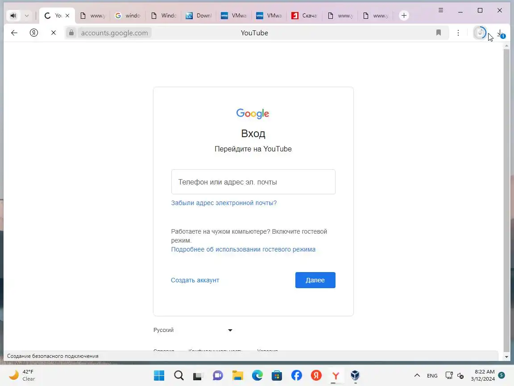Click 'Забыли адрес электронной почты?' link

pyautogui.click(x=224, y=203)
